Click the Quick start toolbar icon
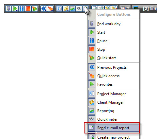 (x=35, y=9)
